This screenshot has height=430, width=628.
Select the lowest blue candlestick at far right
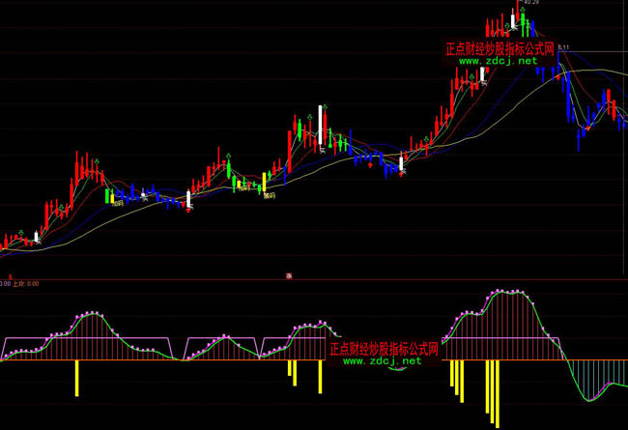pos(580,140)
